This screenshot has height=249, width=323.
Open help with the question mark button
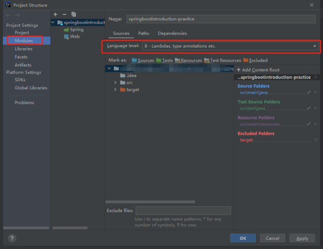(x=12, y=238)
